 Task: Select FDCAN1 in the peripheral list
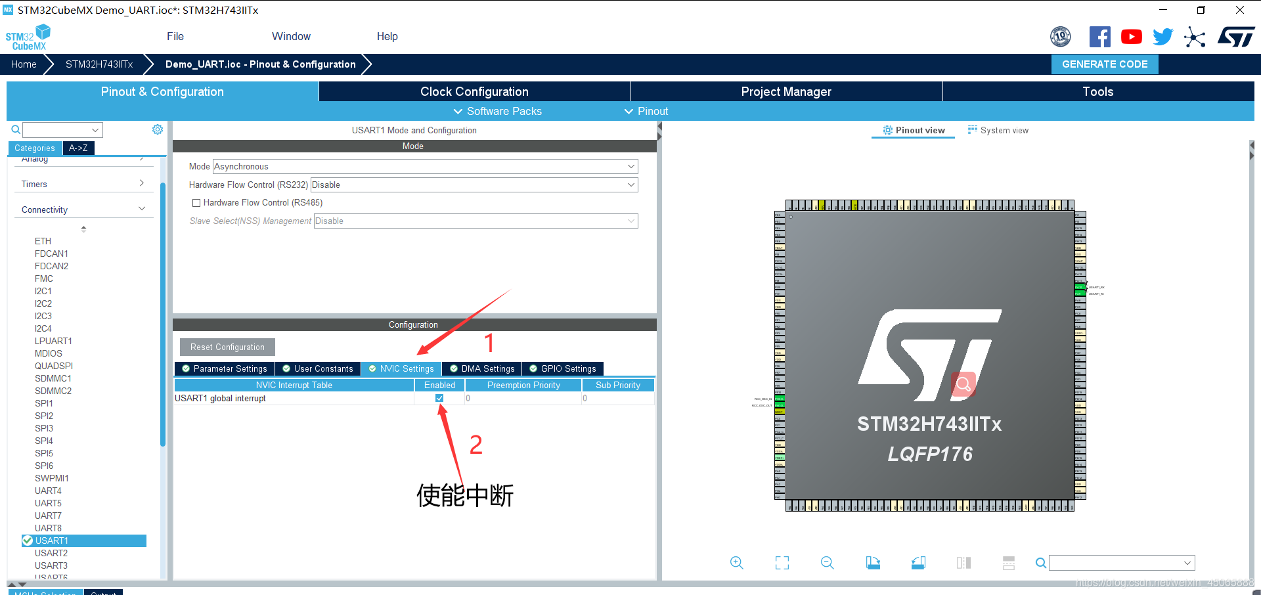coord(51,253)
